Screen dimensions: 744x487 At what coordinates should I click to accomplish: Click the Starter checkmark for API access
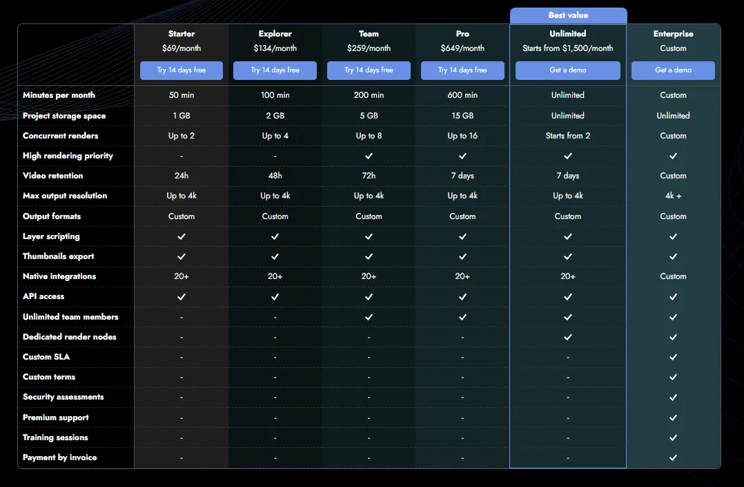coord(182,297)
